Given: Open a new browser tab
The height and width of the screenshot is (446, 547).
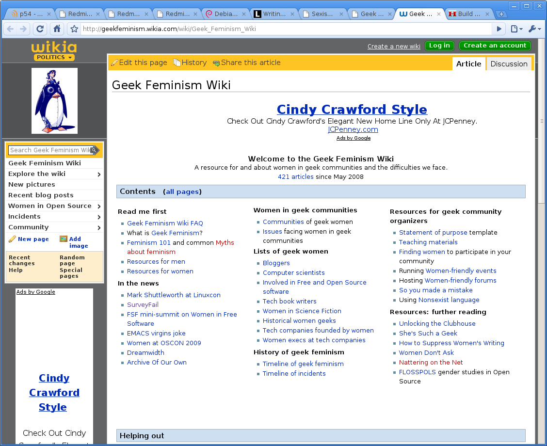Looking at the screenshot, I should 501,14.
